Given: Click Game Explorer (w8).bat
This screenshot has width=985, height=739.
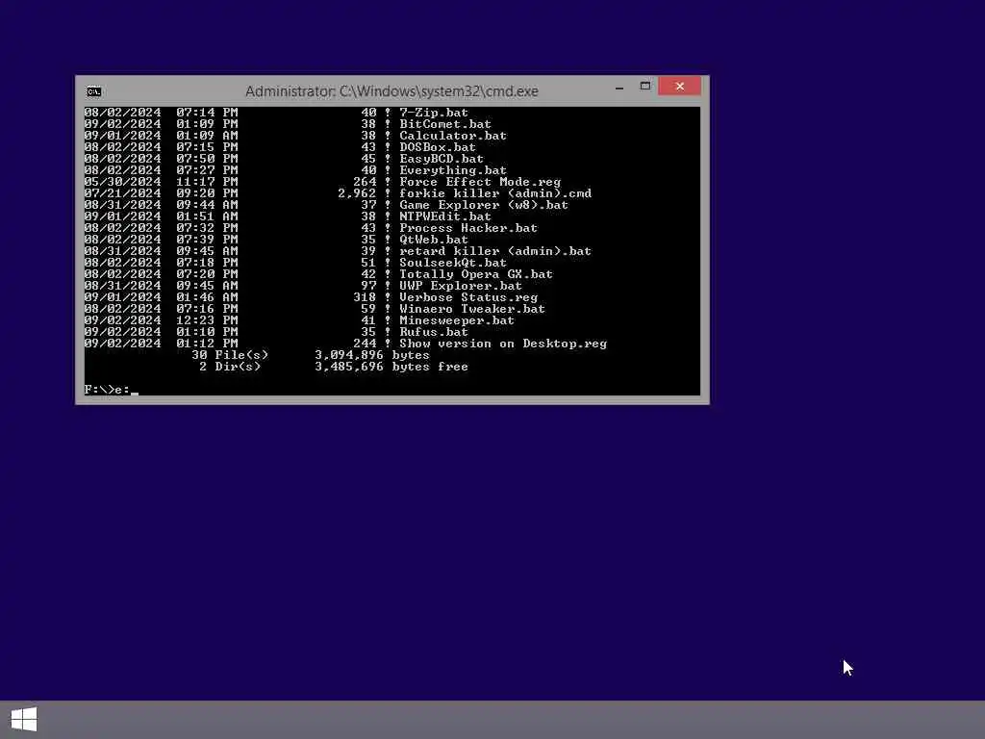Looking at the screenshot, I should click(x=484, y=205).
